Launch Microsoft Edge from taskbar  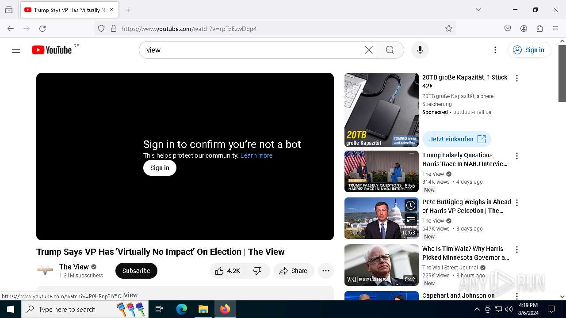[x=182, y=309]
